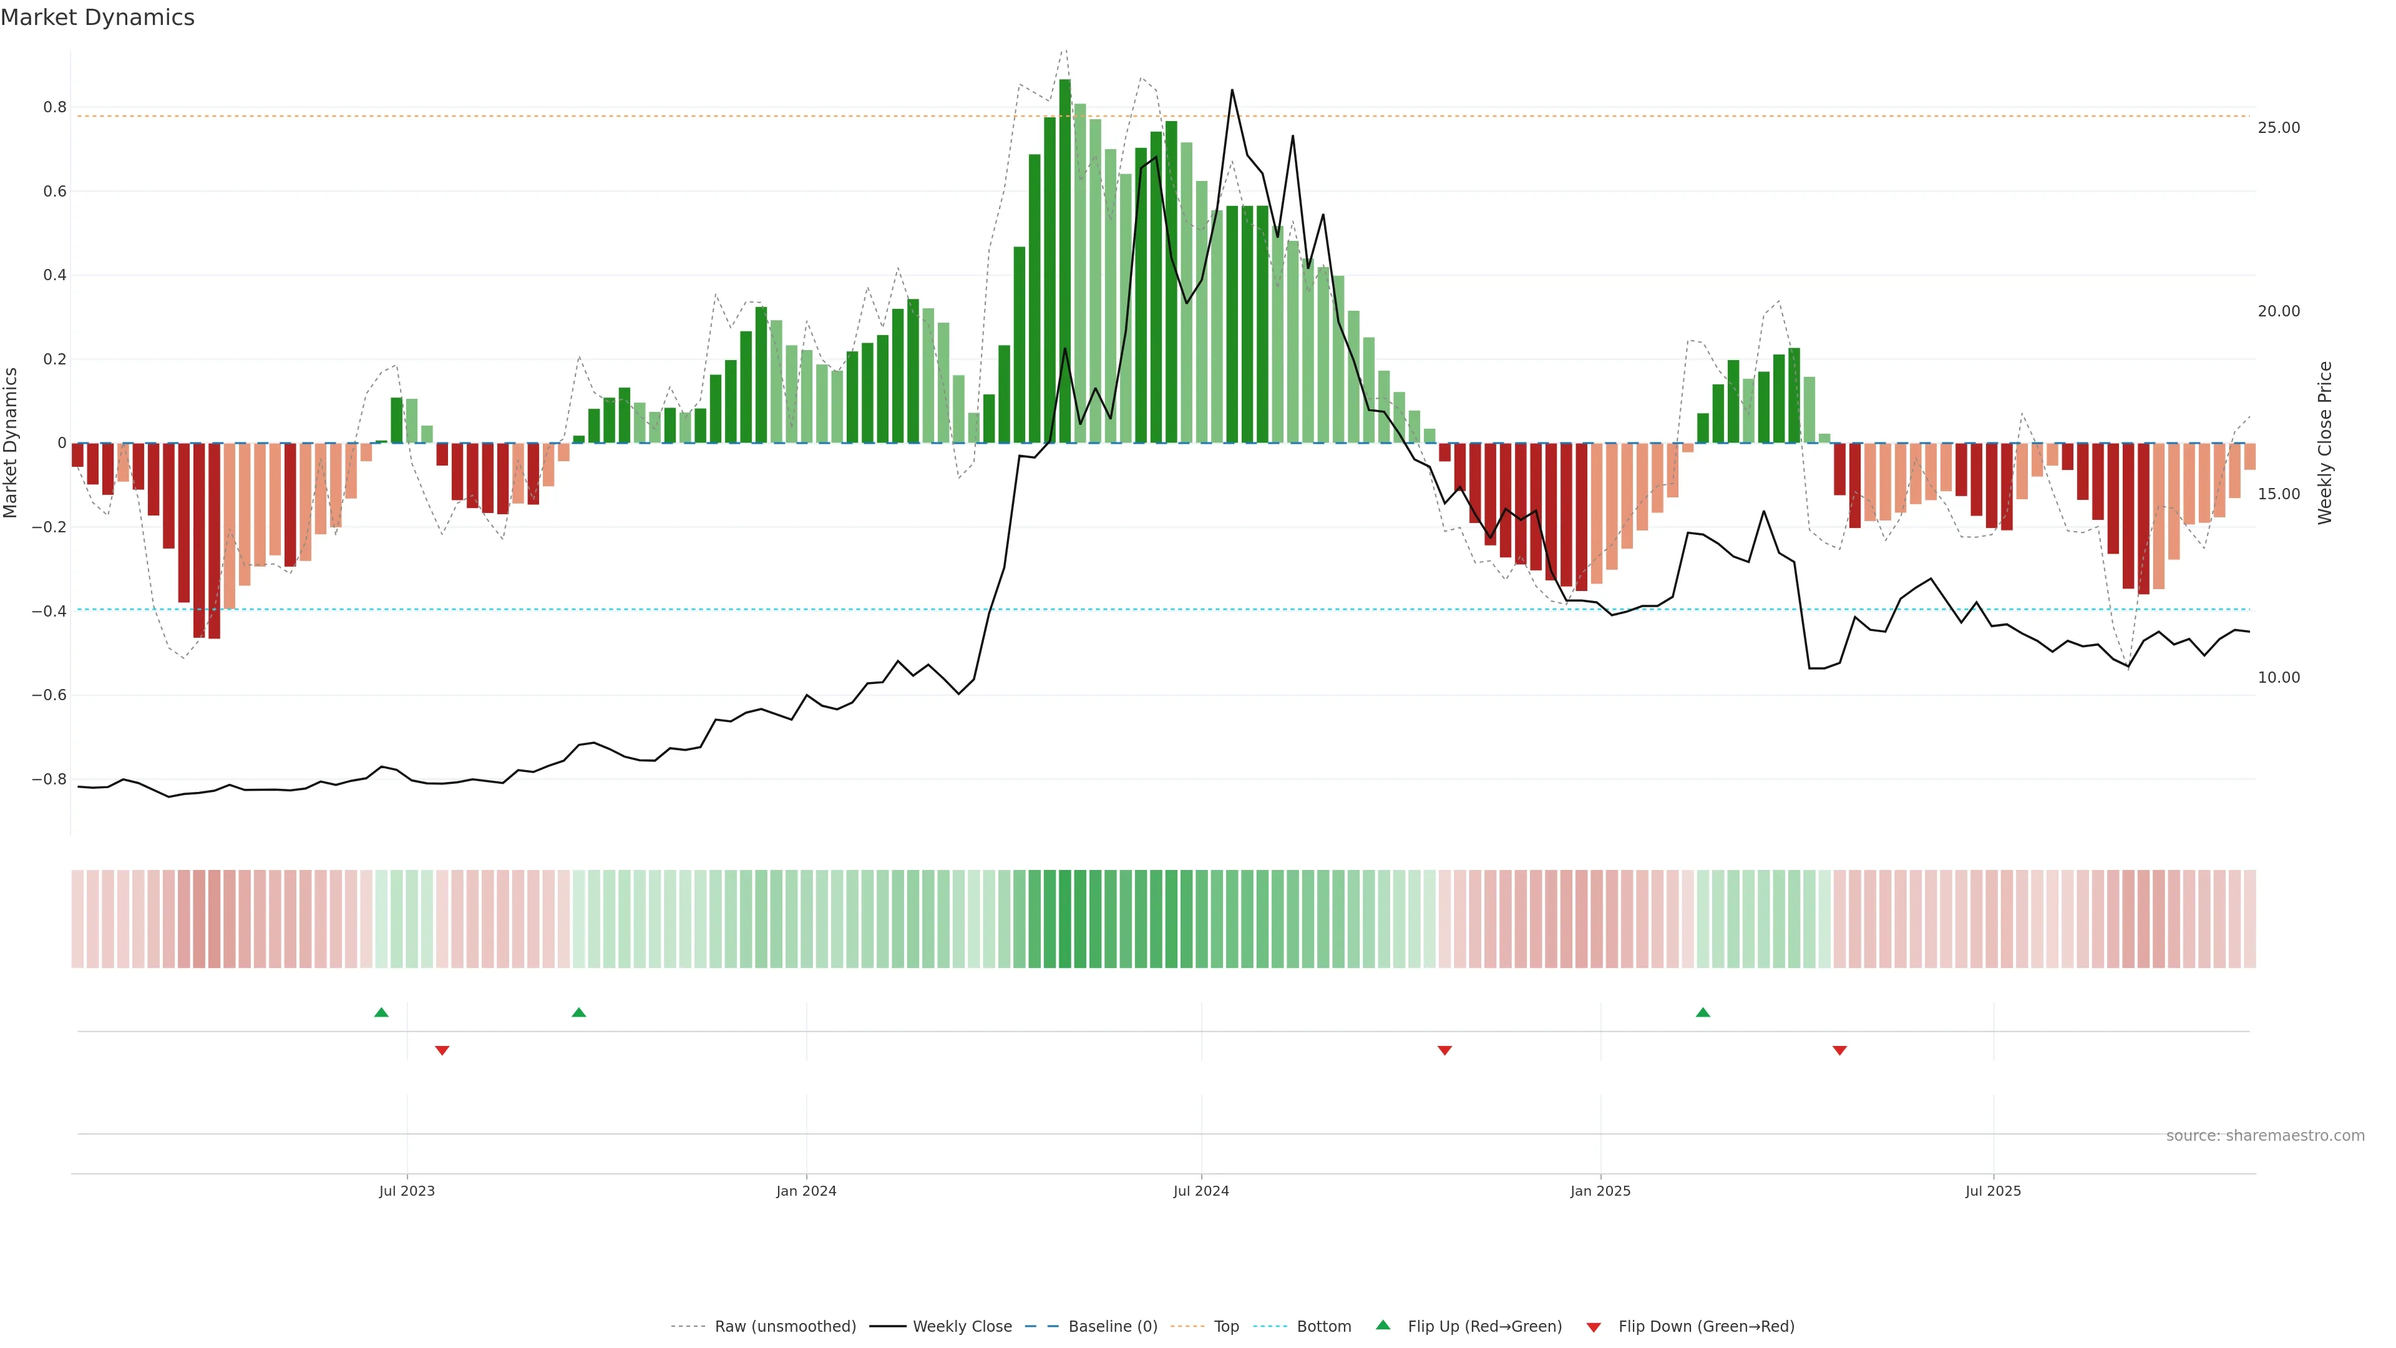This screenshot has width=2396, height=1348.
Task: Click the second green flip-up marker in 2023
Action: click(x=578, y=1012)
